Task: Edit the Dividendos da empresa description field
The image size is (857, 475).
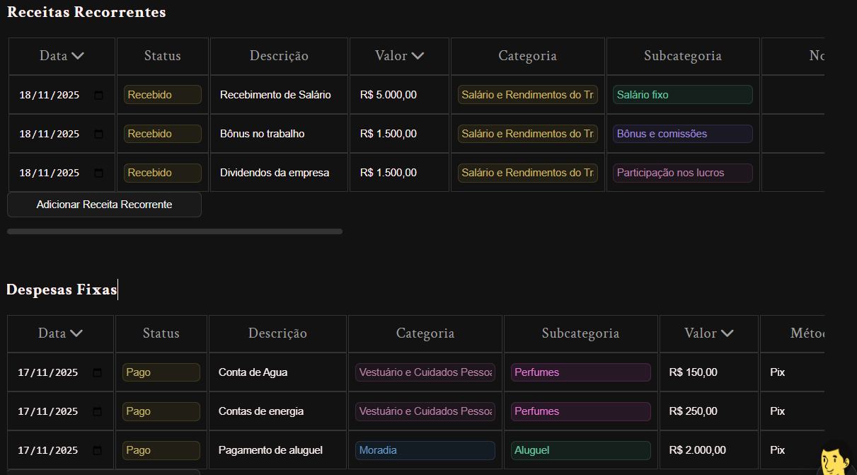Action: click(278, 173)
